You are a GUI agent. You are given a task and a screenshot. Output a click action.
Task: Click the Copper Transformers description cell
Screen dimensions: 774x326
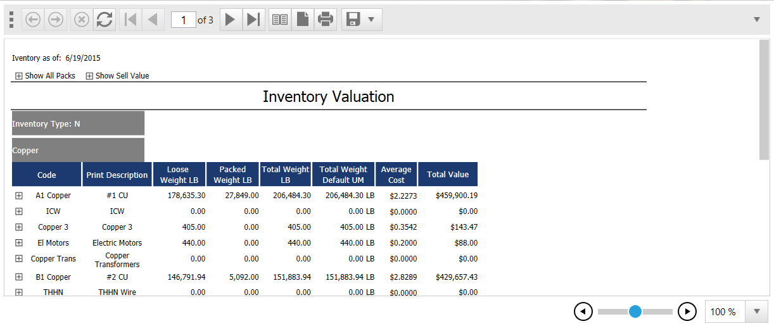tap(117, 260)
